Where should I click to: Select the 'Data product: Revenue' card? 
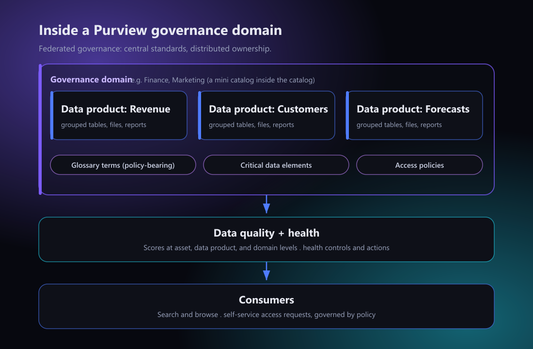point(119,115)
